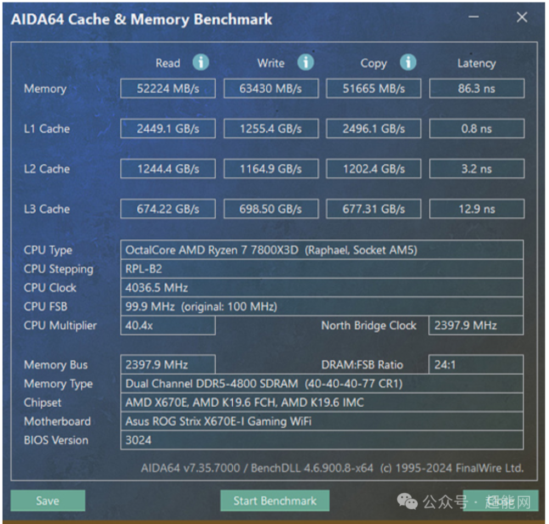Click the Memory Type DDR5-4800 field
This screenshot has width=549, height=524.
pos(322,384)
